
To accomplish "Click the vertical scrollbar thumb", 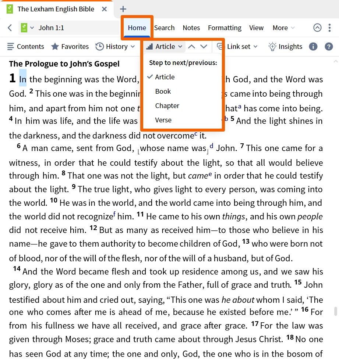I will (336, 311).
